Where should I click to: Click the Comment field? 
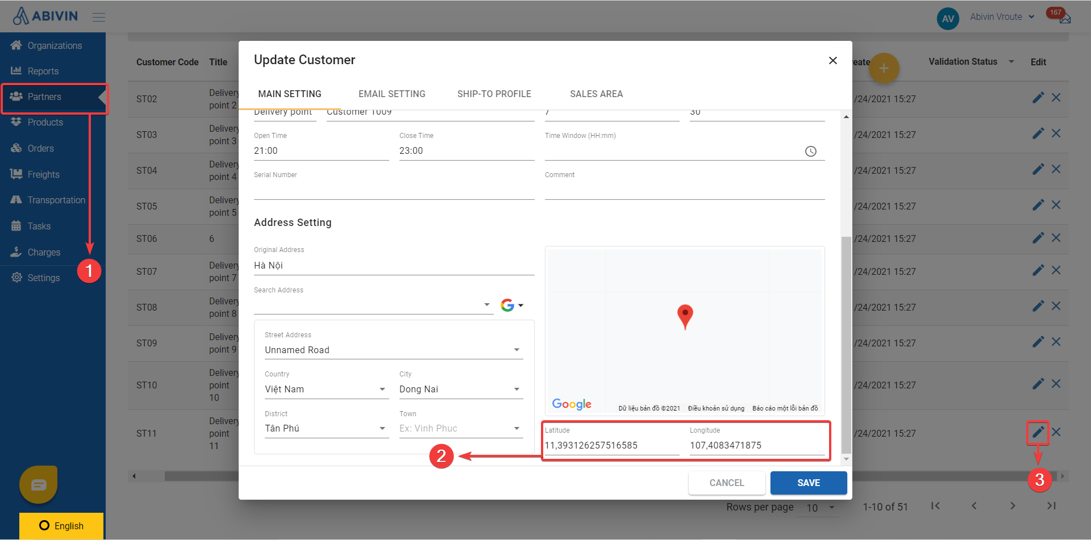[x=685, y=190]
